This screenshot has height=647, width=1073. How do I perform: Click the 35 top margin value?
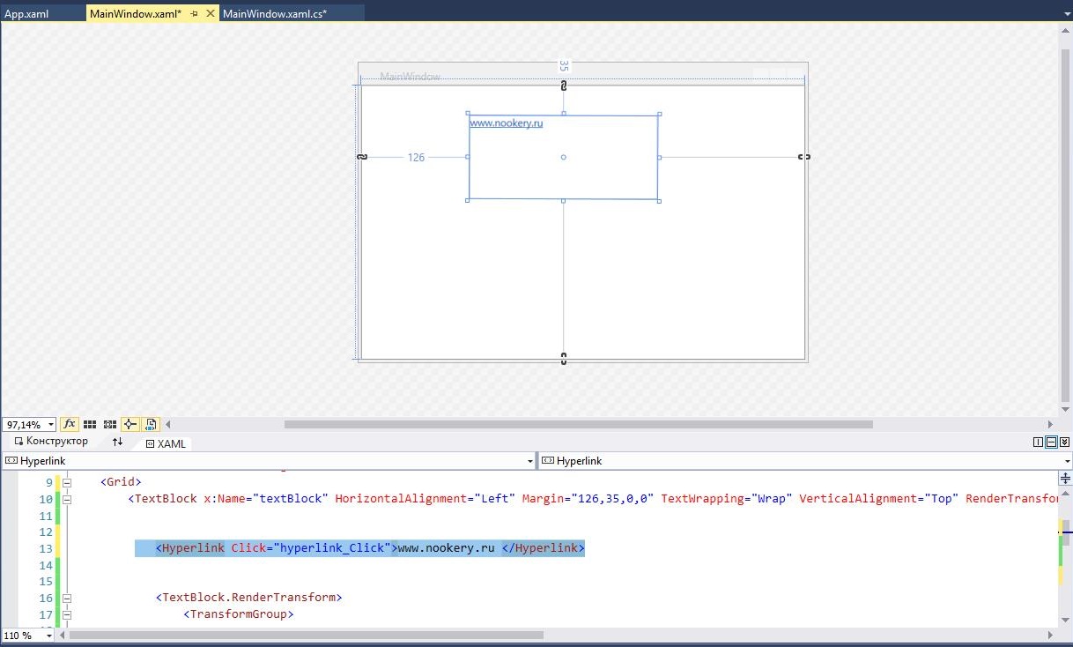564,66
